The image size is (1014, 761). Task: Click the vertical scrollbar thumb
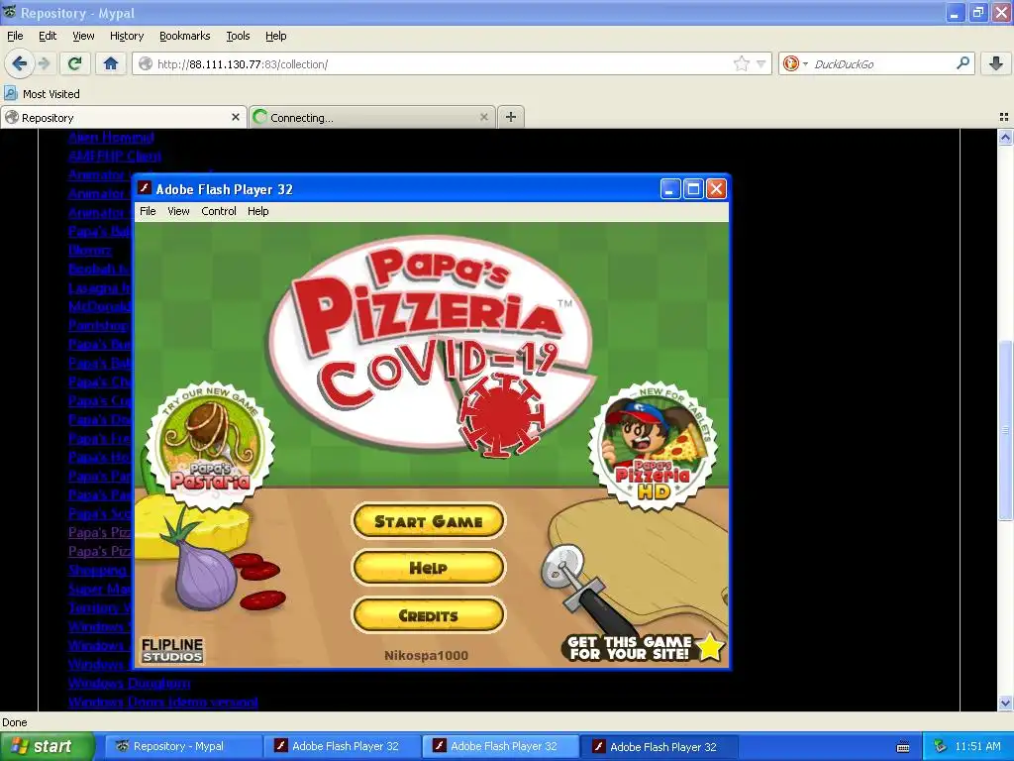coord(1005,429)
